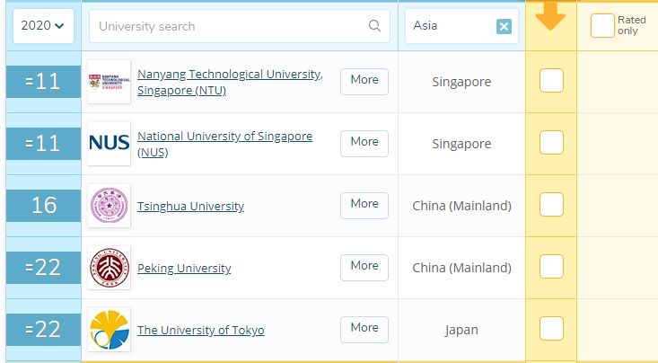
Task: Open The University of Tokyo link
Action: 200,331
